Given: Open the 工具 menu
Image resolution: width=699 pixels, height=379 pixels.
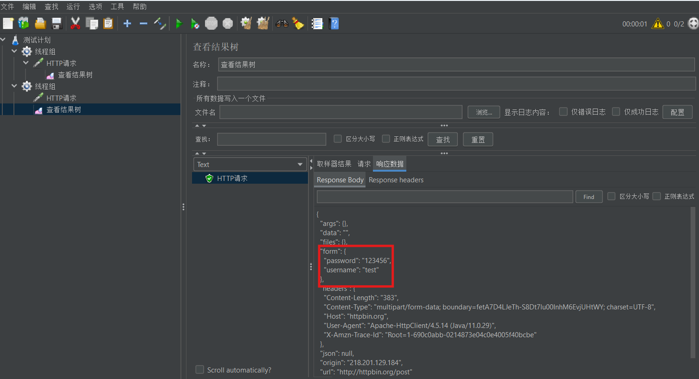Looking at the screenshot, I should [117, 6].
